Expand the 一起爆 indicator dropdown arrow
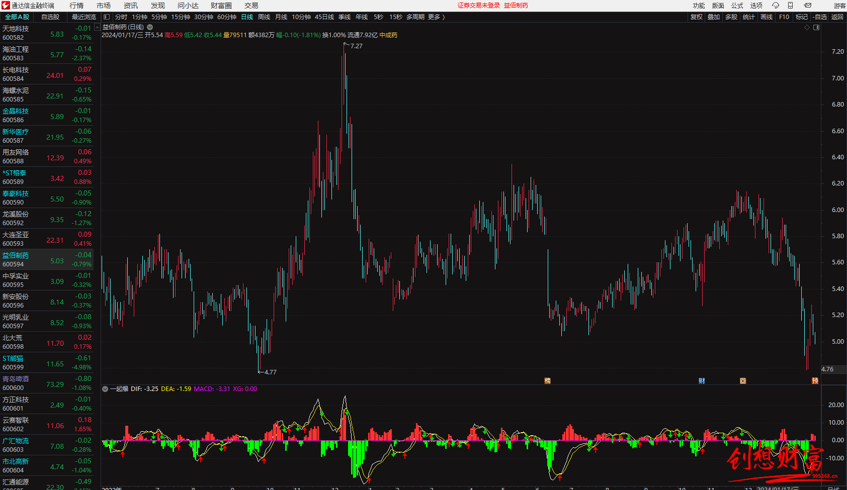Image resolution: width=847 pixels, height=490 pixels. coord(105,389)
